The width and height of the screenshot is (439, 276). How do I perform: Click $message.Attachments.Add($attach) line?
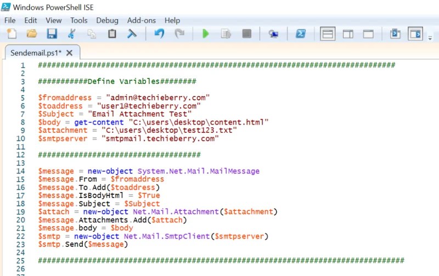tap(112, 220)
